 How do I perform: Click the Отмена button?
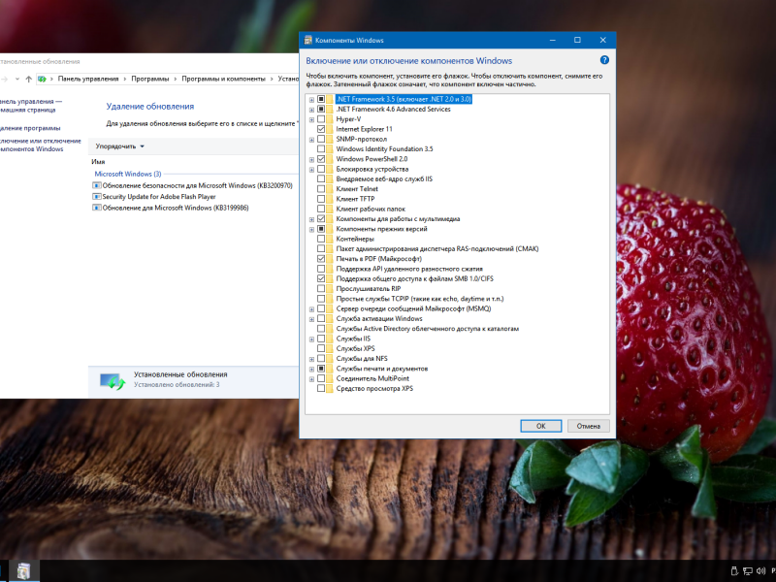coord(588,426)
